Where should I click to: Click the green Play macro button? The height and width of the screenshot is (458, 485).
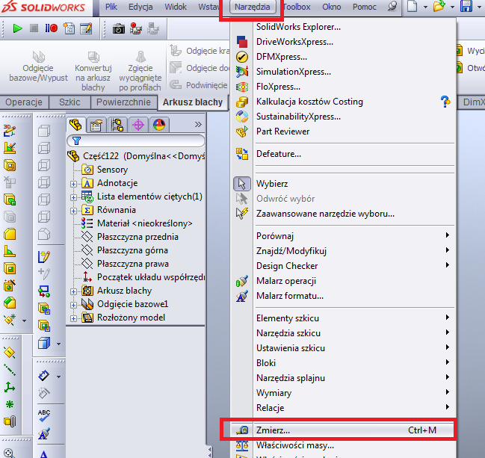(x=17, y=28)
